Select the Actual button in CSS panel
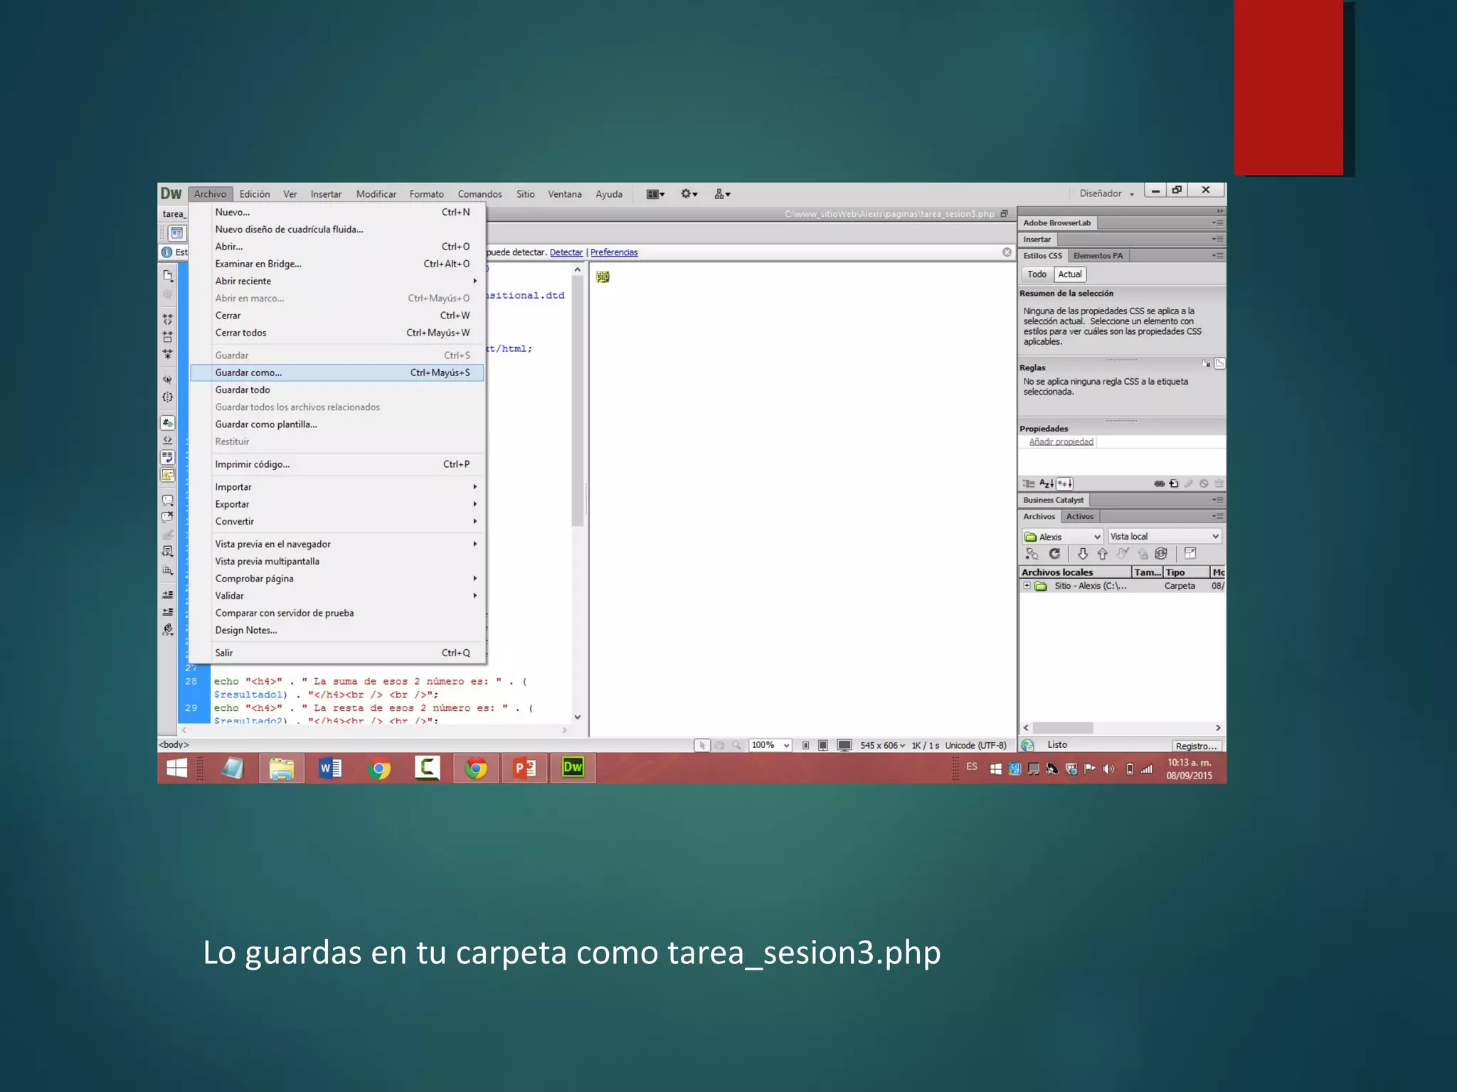Viewport: 1457px width, 1092px height. (x=1070, y=274)
